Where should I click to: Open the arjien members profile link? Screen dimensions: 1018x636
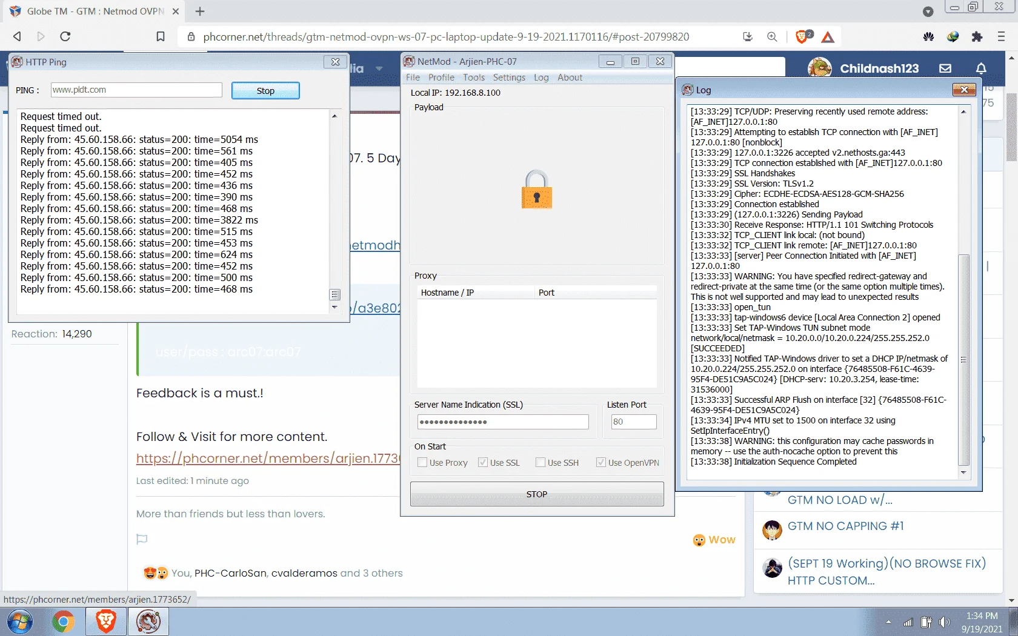[267, 459]
